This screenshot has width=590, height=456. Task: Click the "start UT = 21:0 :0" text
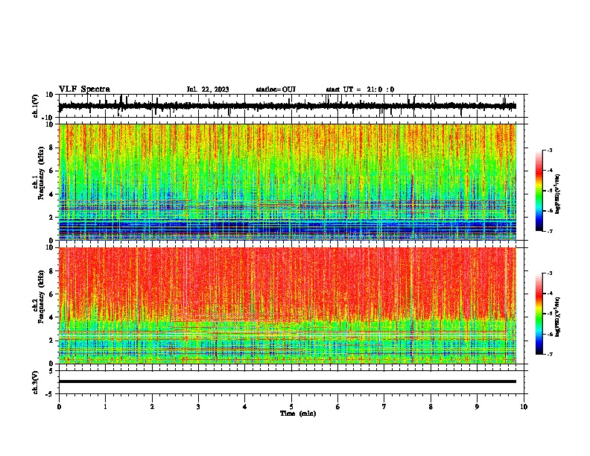(360, 89)
